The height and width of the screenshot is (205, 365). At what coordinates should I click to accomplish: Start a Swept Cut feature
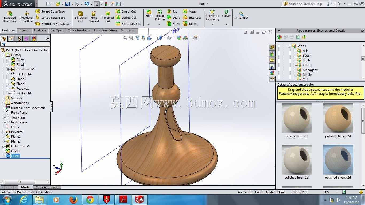pyautogui.click(x=126, y=11)
